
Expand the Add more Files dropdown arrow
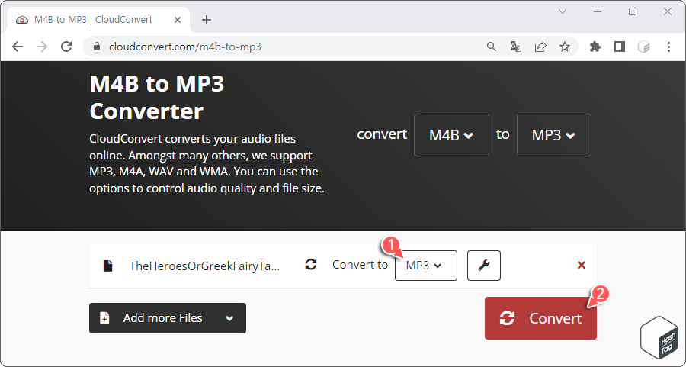pyautogui.click(x=229, y=318)
